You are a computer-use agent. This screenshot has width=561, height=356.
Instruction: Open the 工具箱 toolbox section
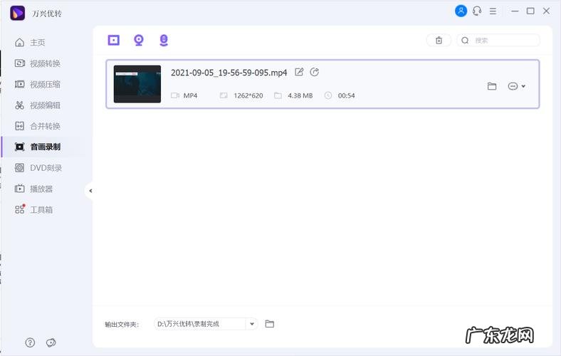point(41,210)
